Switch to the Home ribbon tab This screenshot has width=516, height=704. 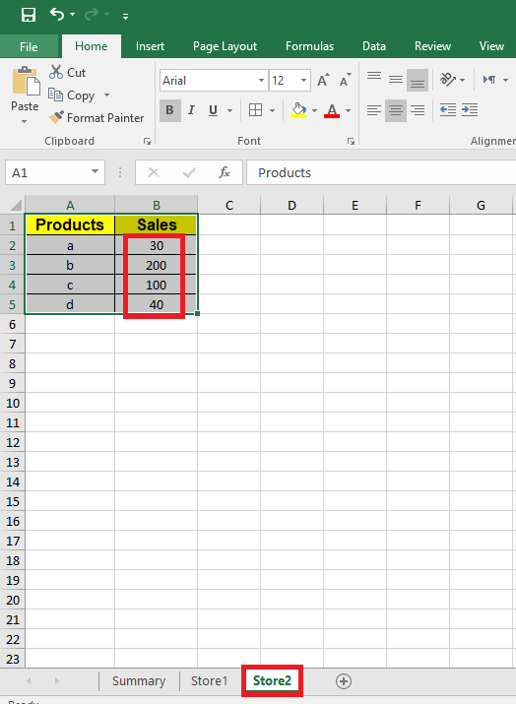[x=92, y=46]
